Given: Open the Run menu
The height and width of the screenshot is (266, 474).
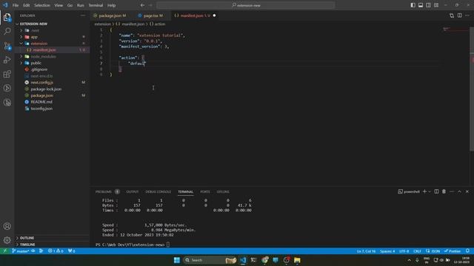Looking at the screenshot, I should point(81,5).
